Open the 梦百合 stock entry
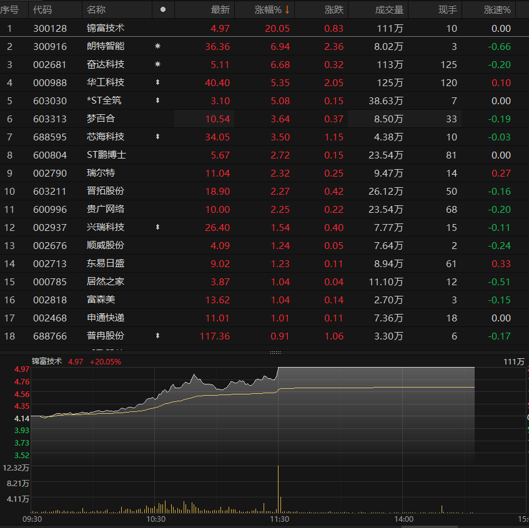 [101, 119]
